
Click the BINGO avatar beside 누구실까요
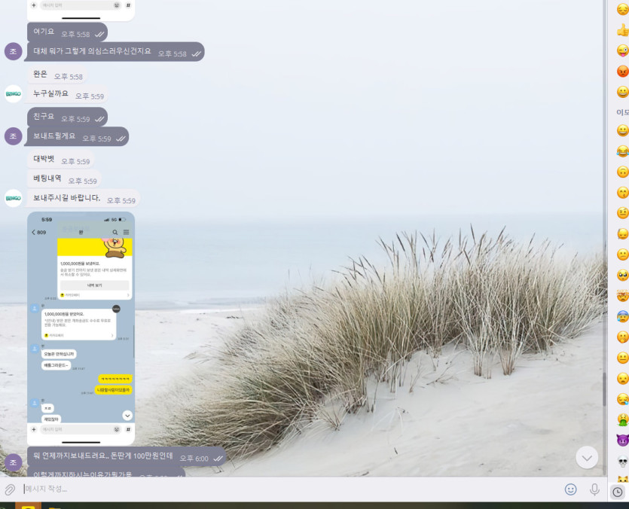coord(14,94)
